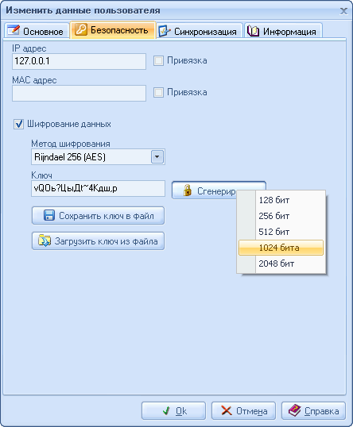Enable Привязка checkbox for IP address

pyautogui.click(x=158, y=61)
